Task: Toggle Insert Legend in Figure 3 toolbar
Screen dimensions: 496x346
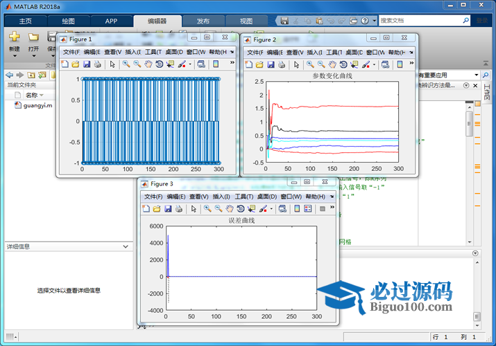Action: click(x=308, y=208)
